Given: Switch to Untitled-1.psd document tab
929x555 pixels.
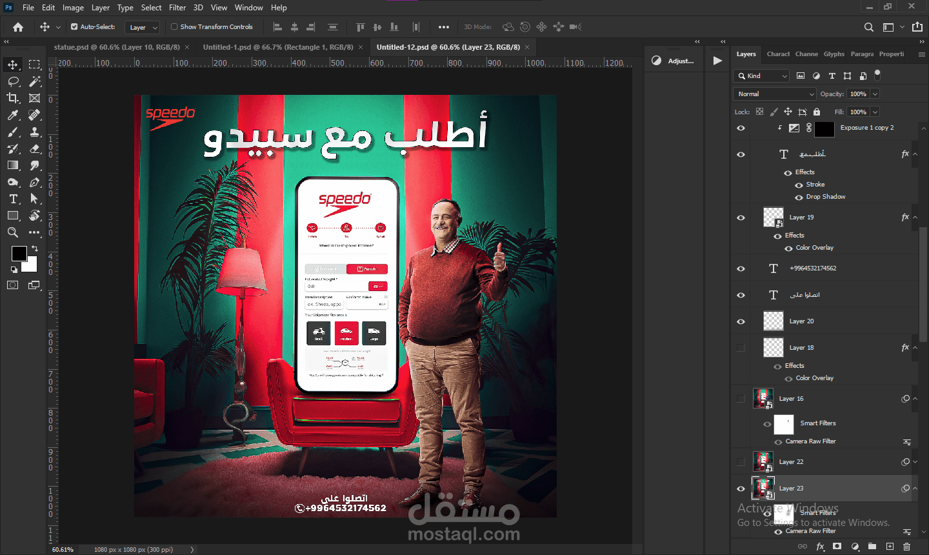Looking at the screenshot, I should click(x=278, y=47).
